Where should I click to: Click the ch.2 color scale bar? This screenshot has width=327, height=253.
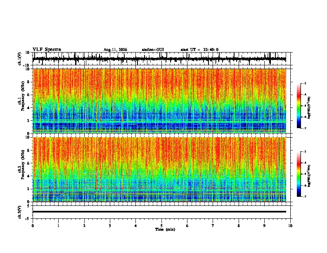click(299, 174)
